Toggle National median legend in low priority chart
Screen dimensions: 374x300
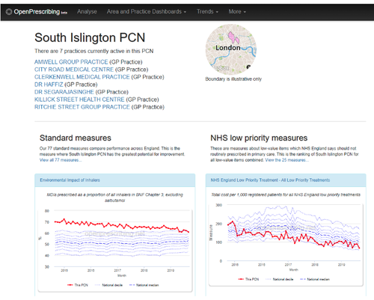point(315,279)
